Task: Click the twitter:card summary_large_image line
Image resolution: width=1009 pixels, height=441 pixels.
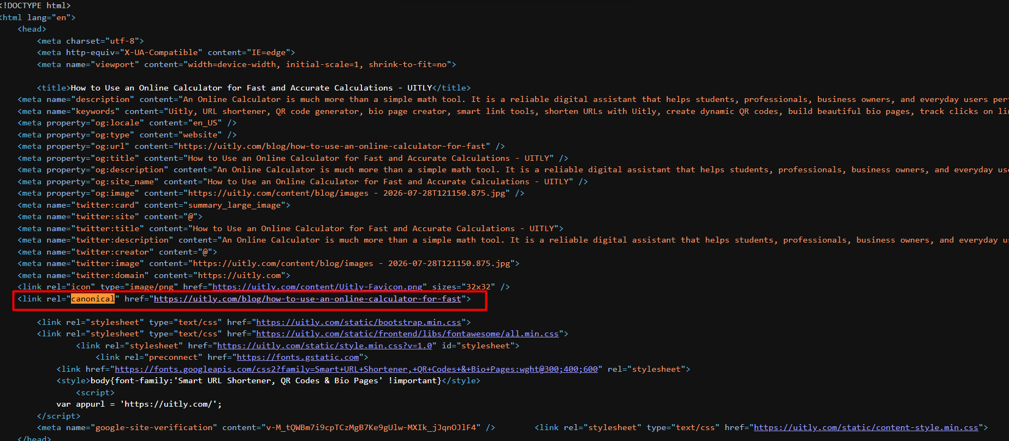Action: tap(154, 205)
